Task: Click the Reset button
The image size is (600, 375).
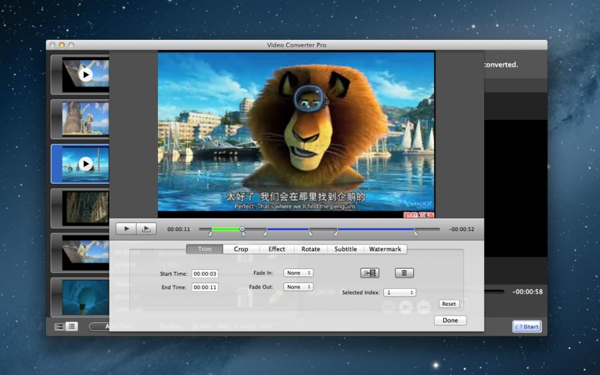Action: [449, 304]
